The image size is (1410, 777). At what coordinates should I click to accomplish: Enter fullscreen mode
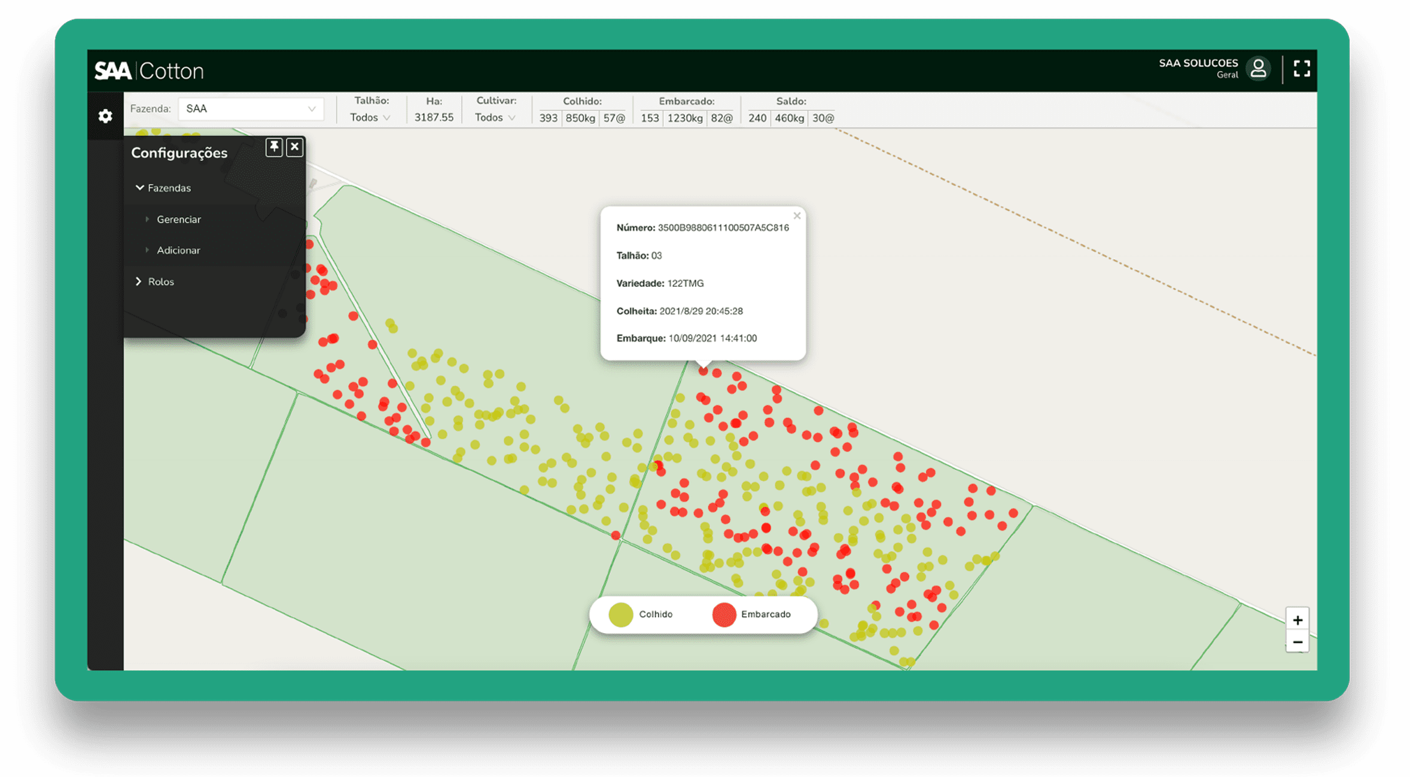click(1301, 69)
